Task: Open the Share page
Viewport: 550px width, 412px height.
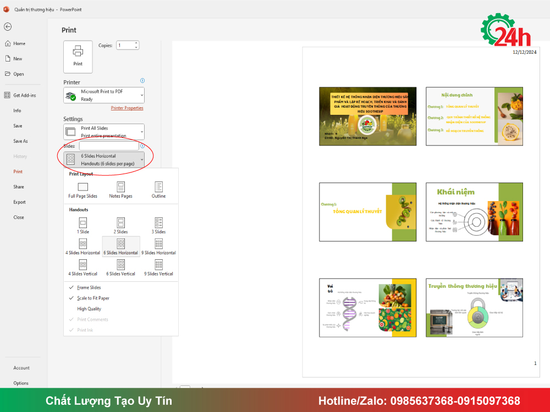Action: [19, 187]
